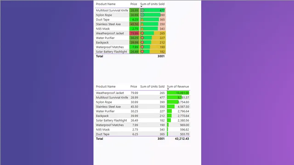Click the 43,212.43 total revenue value
Image resolution: width=294 pixels, height=165 pixels.
click(x=182, y=138)
